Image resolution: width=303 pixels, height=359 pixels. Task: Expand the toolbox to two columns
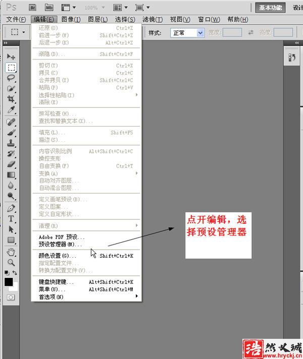[x=6, y=43]
